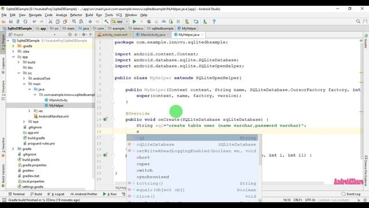Expand the .gradle folder
The width and height of the screenshot is (369, 208).
[x=13, y=46]
